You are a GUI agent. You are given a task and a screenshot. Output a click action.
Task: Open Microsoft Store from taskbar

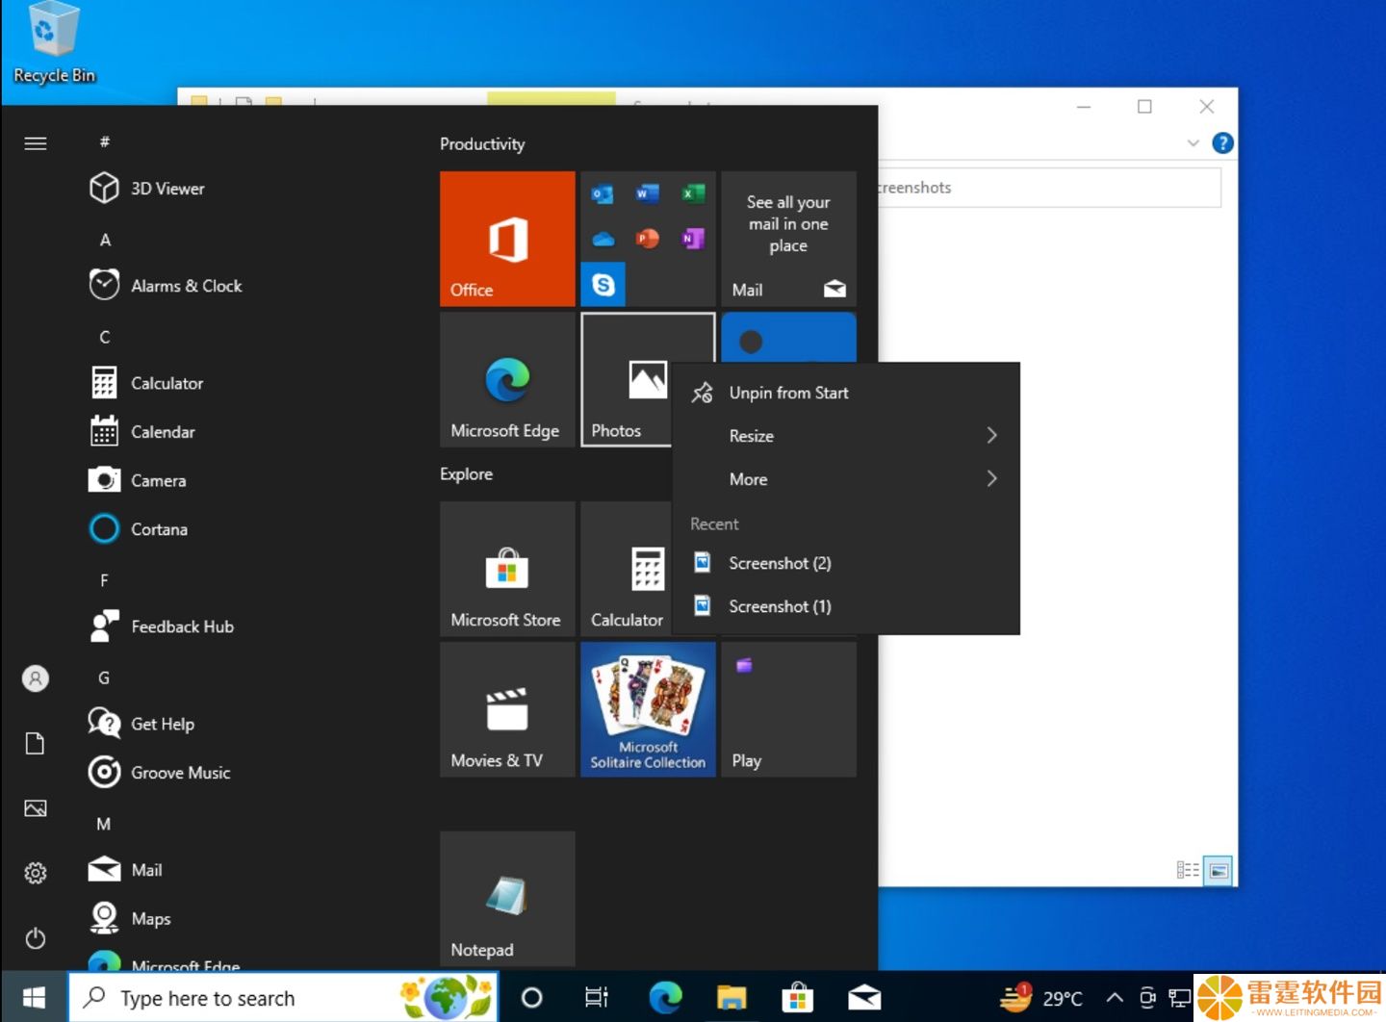click(x=798, y=998)
